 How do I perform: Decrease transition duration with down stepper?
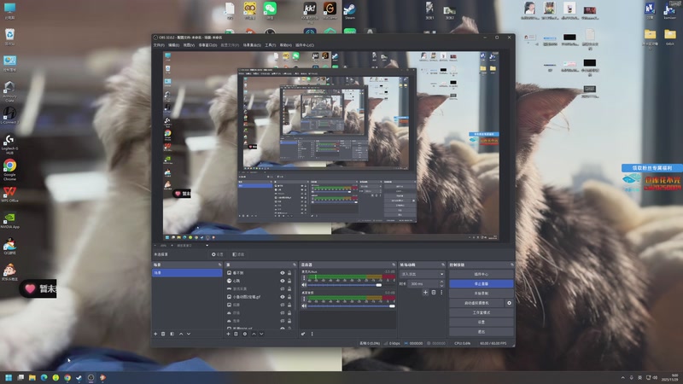441,285
